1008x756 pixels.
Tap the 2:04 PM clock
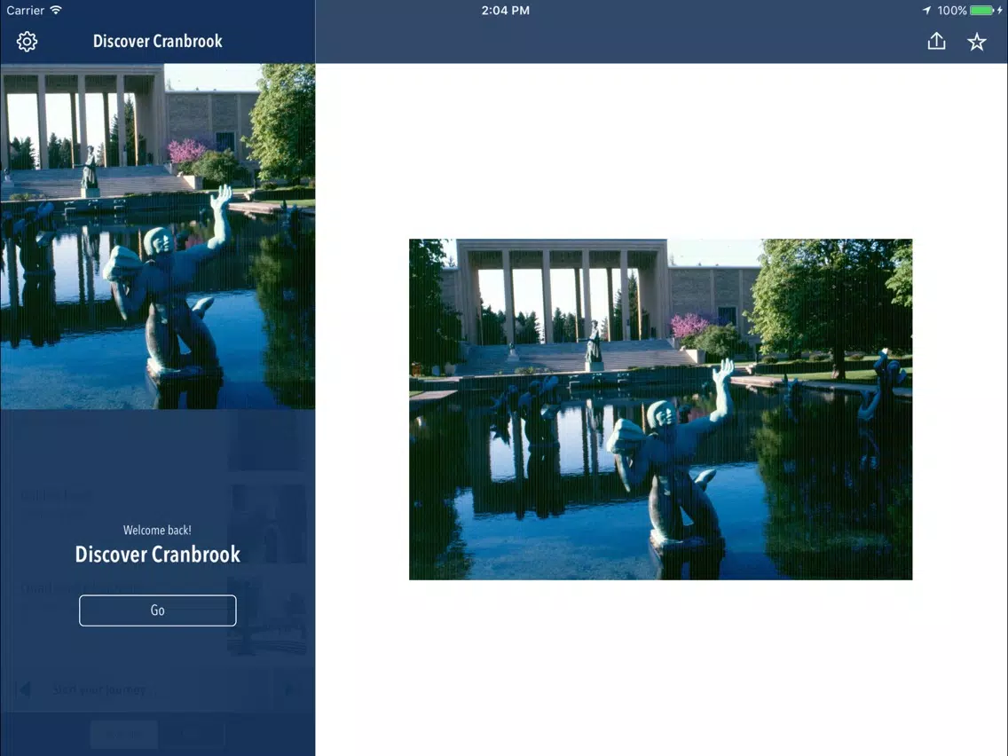click(505, 11)
